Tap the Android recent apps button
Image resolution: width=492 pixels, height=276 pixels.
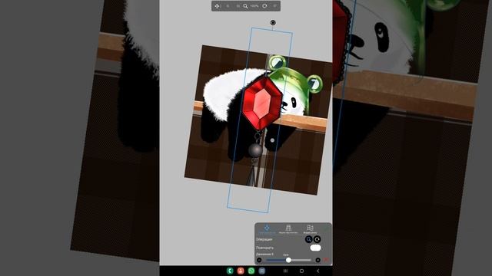[x=285, y=271]
